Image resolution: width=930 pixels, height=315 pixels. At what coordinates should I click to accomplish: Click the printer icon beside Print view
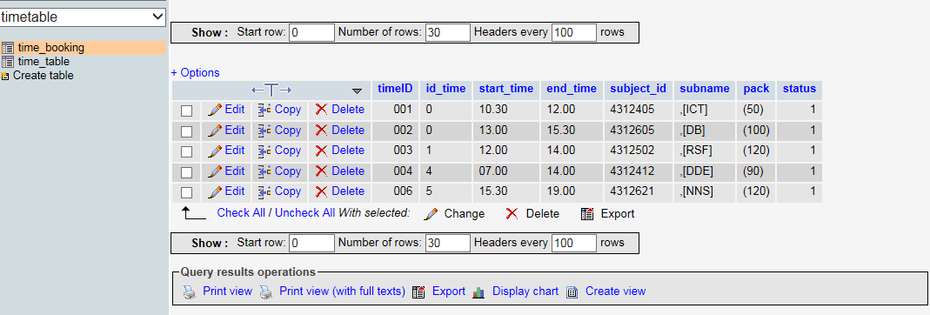[x=189, y=292]
